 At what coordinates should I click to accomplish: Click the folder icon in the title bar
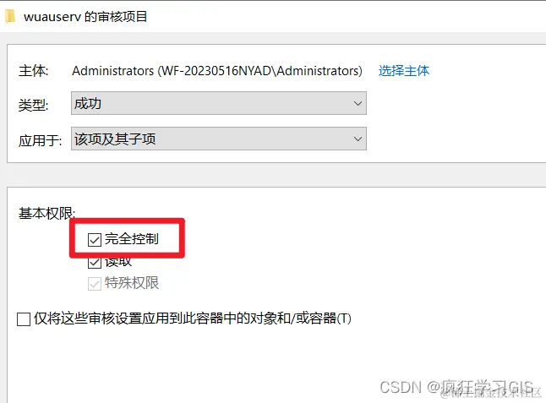click(10, 17)
